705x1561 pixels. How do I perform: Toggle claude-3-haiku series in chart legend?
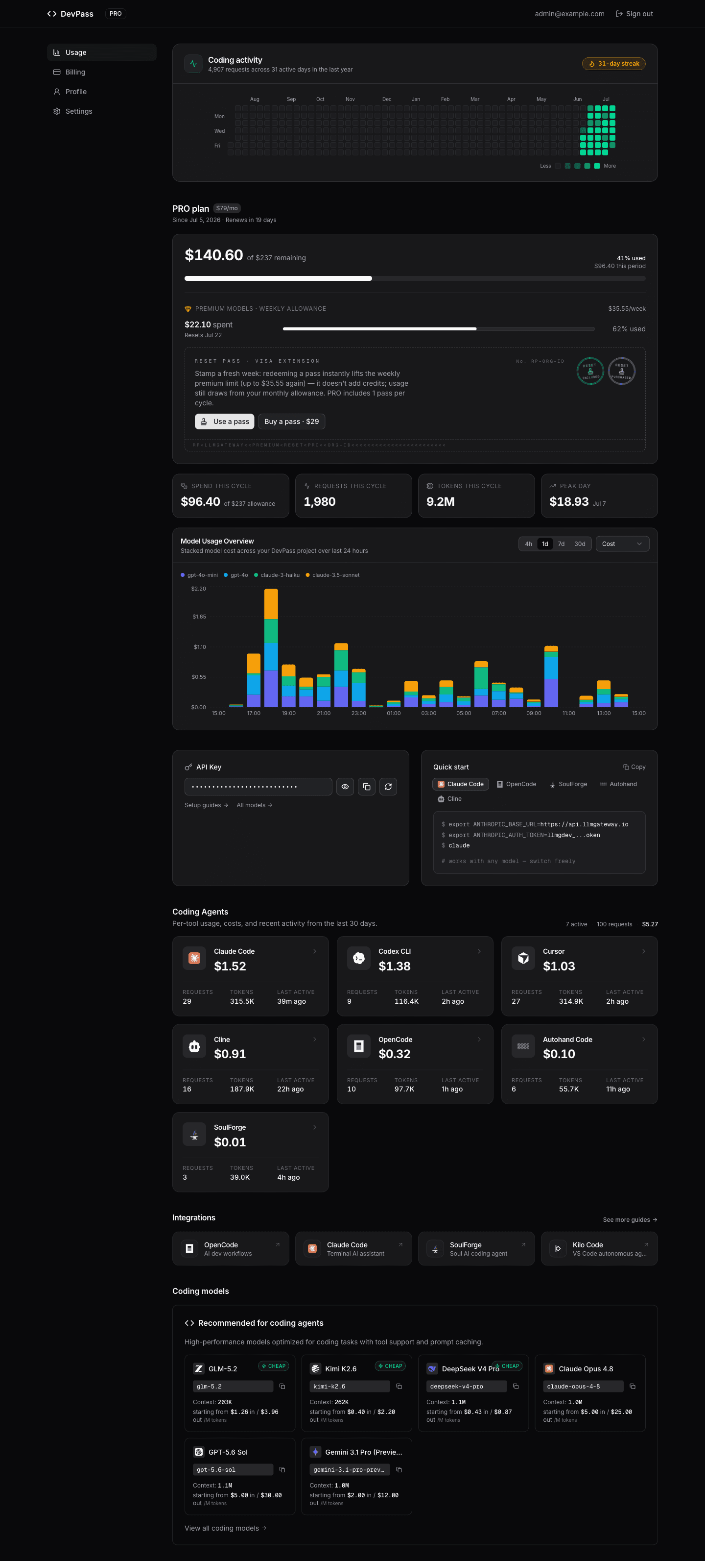(277, 575)
